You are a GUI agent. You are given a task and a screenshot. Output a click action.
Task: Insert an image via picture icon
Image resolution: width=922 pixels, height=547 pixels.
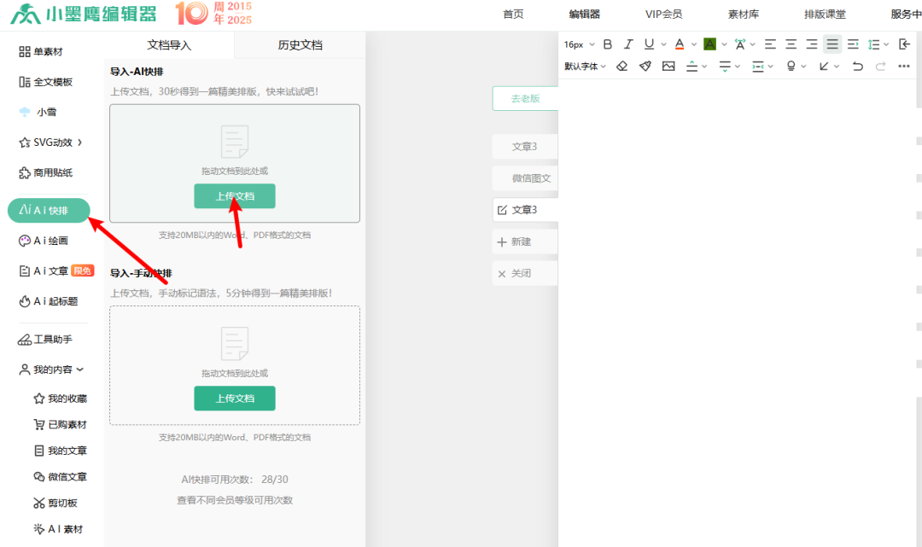point(668,67)
